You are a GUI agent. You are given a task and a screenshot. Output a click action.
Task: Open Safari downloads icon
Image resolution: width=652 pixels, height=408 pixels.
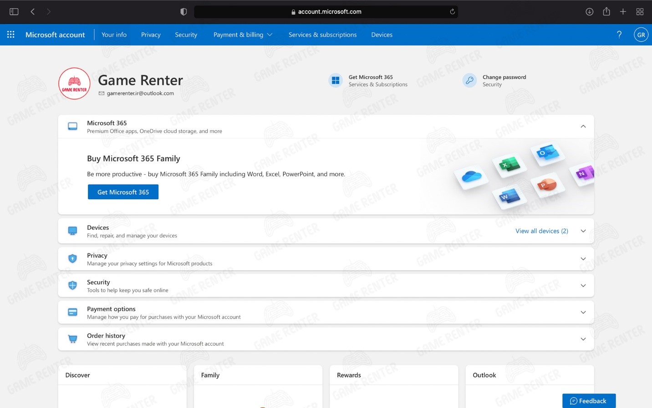click(x=589, y=12)
